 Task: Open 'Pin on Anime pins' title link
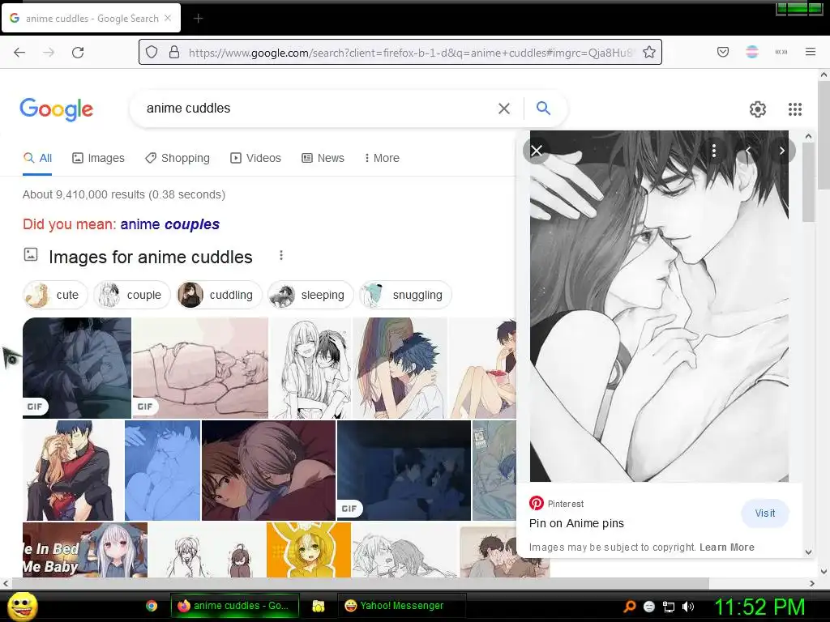(576, 523)
